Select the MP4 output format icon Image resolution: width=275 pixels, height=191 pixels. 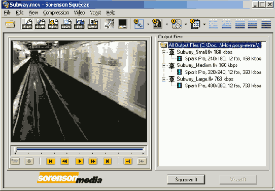53,24
